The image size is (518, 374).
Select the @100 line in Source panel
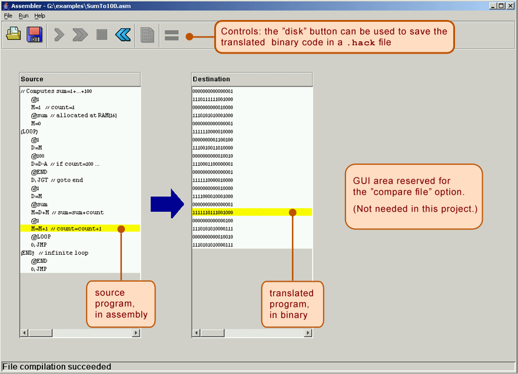(38, 156)
